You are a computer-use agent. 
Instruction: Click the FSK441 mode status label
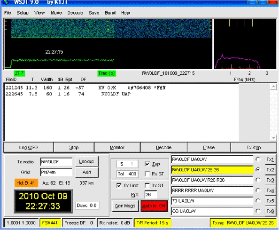50,222
